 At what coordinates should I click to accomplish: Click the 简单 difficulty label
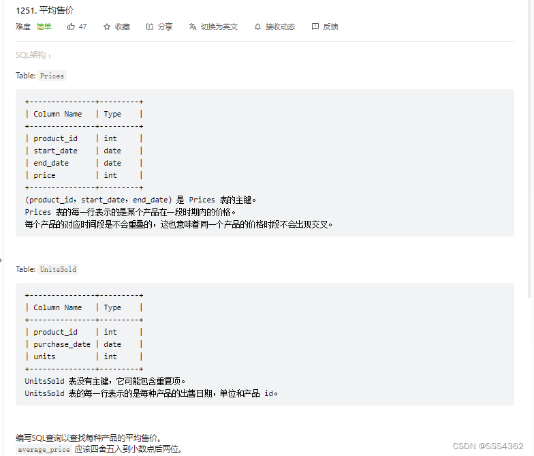click(44, 27)
